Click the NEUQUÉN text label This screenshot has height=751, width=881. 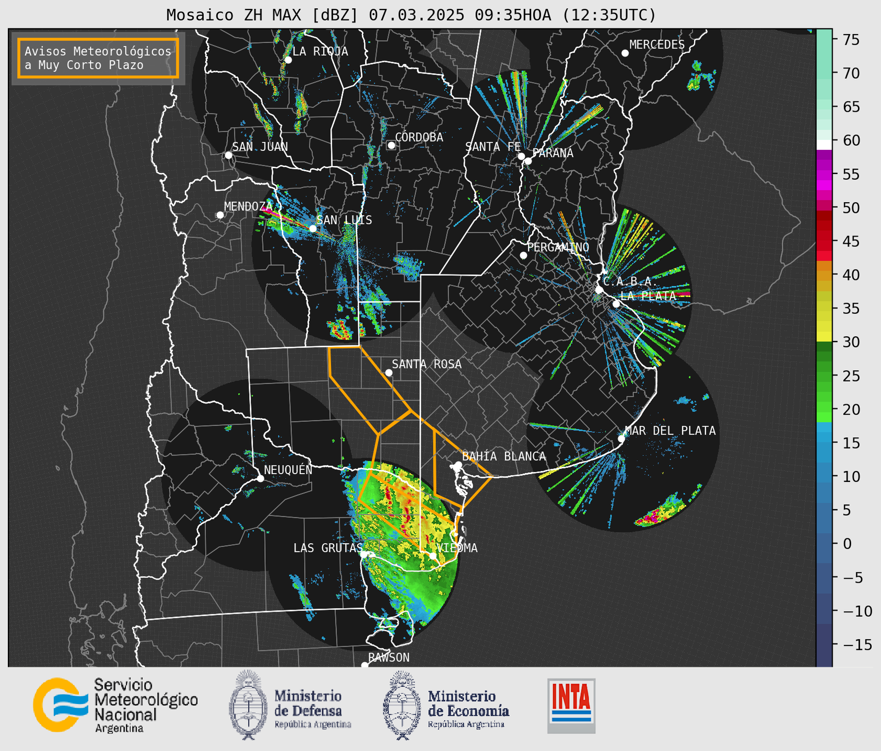[x=288, y=470]
